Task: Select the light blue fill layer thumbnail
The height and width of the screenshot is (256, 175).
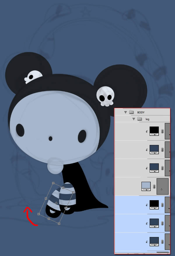Action: click(x=146, y=186)
